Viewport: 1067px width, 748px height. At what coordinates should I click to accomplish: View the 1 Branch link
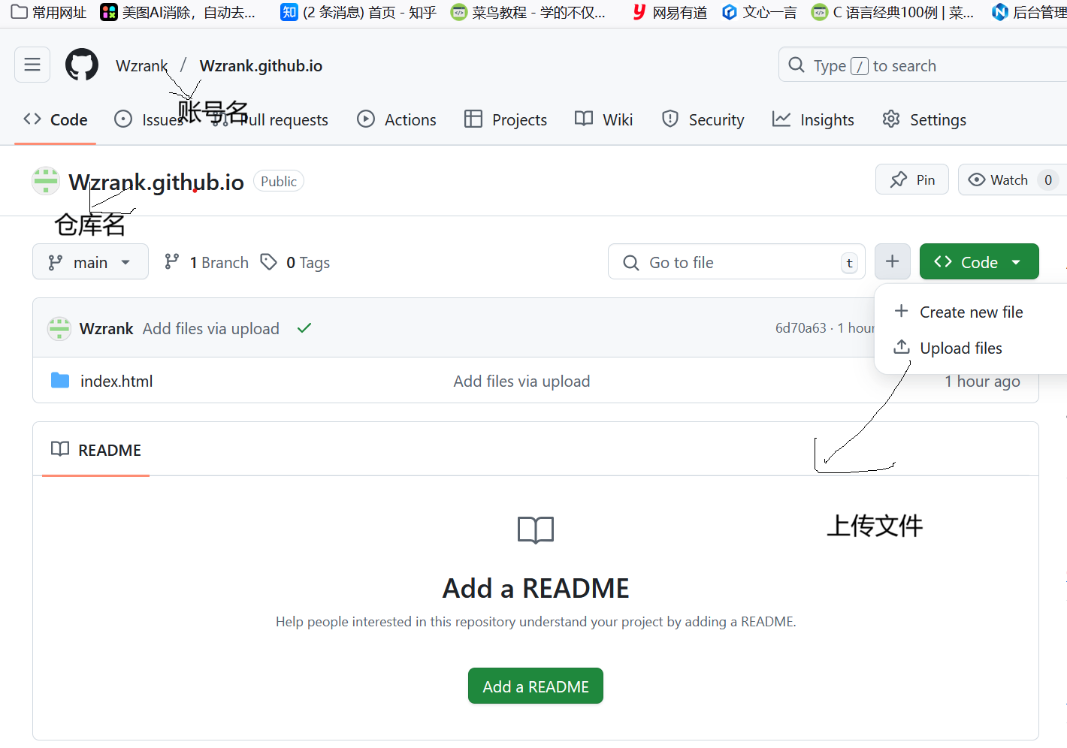click(207, 262)
